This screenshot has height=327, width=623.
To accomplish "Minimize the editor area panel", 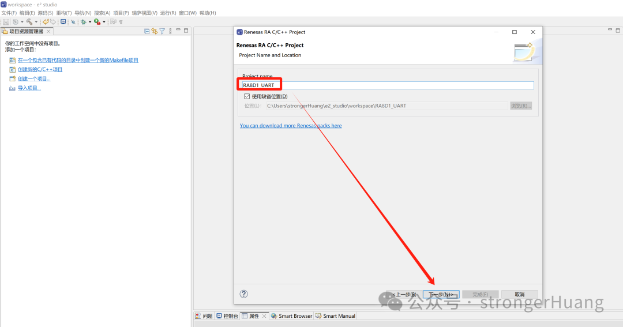I will (610, 30).
